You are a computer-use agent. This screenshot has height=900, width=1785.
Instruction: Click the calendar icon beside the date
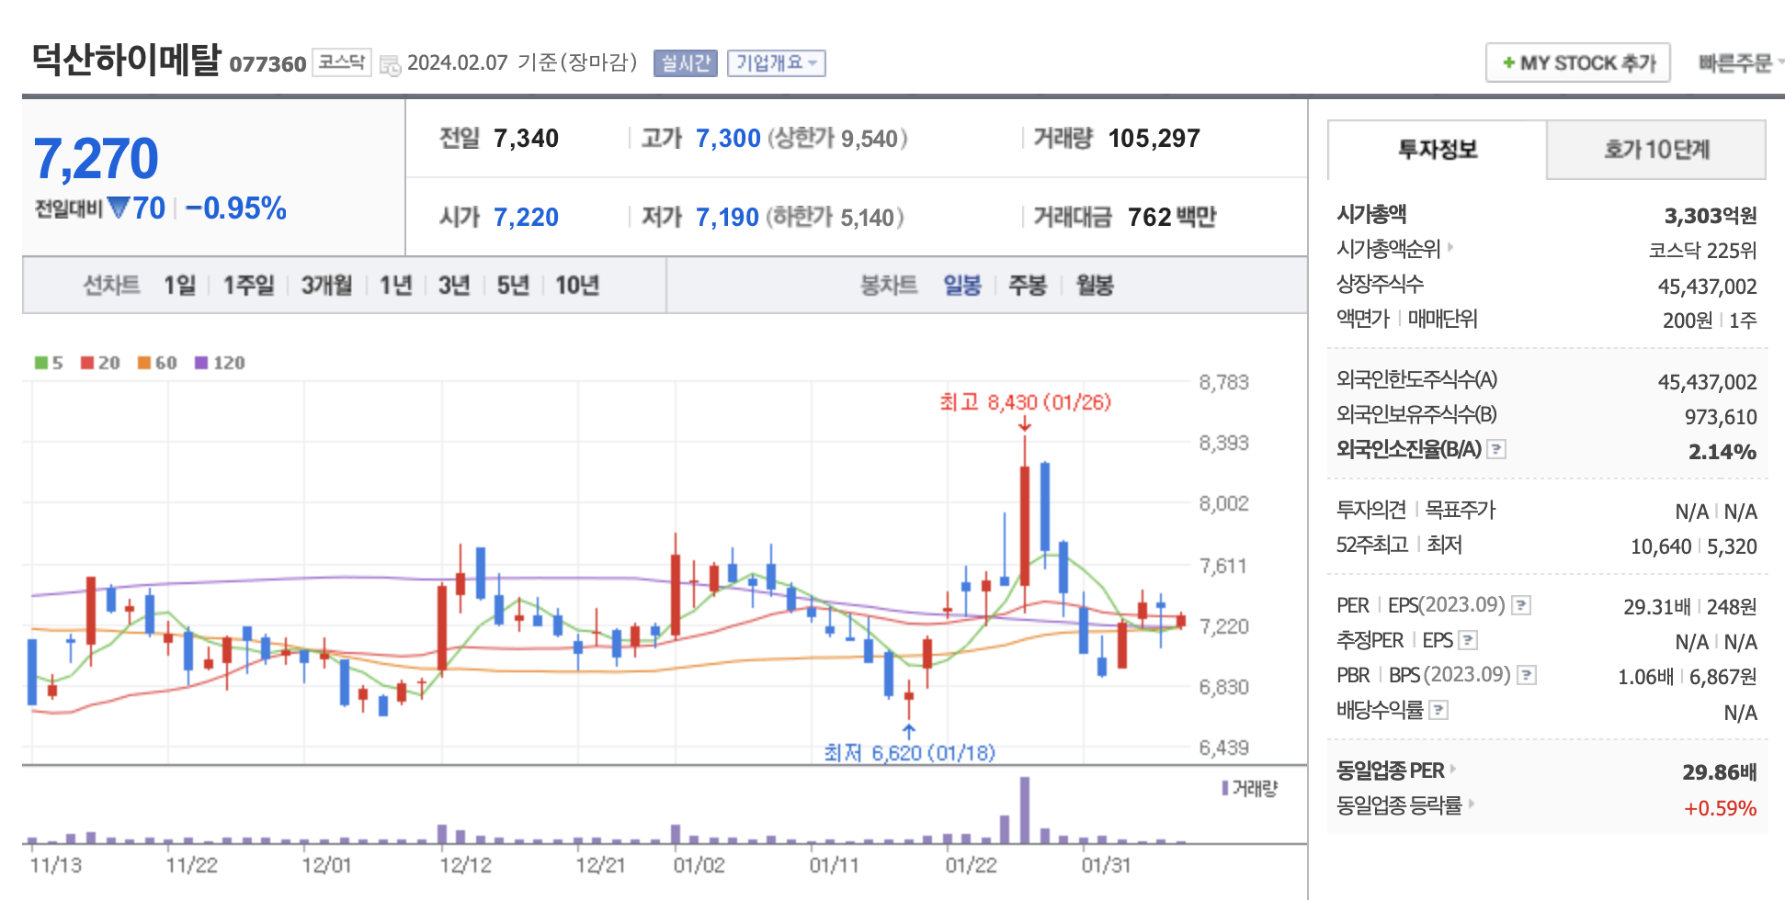(x=391, y=65)
